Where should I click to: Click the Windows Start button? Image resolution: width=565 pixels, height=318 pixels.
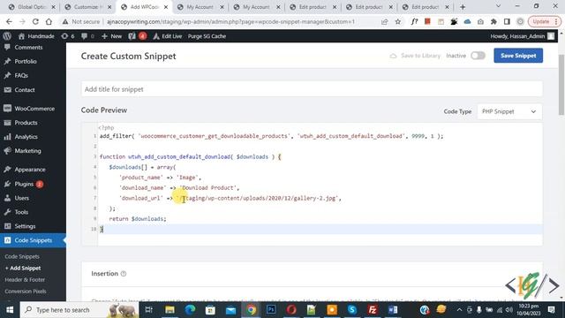click(x=10, y=310)
